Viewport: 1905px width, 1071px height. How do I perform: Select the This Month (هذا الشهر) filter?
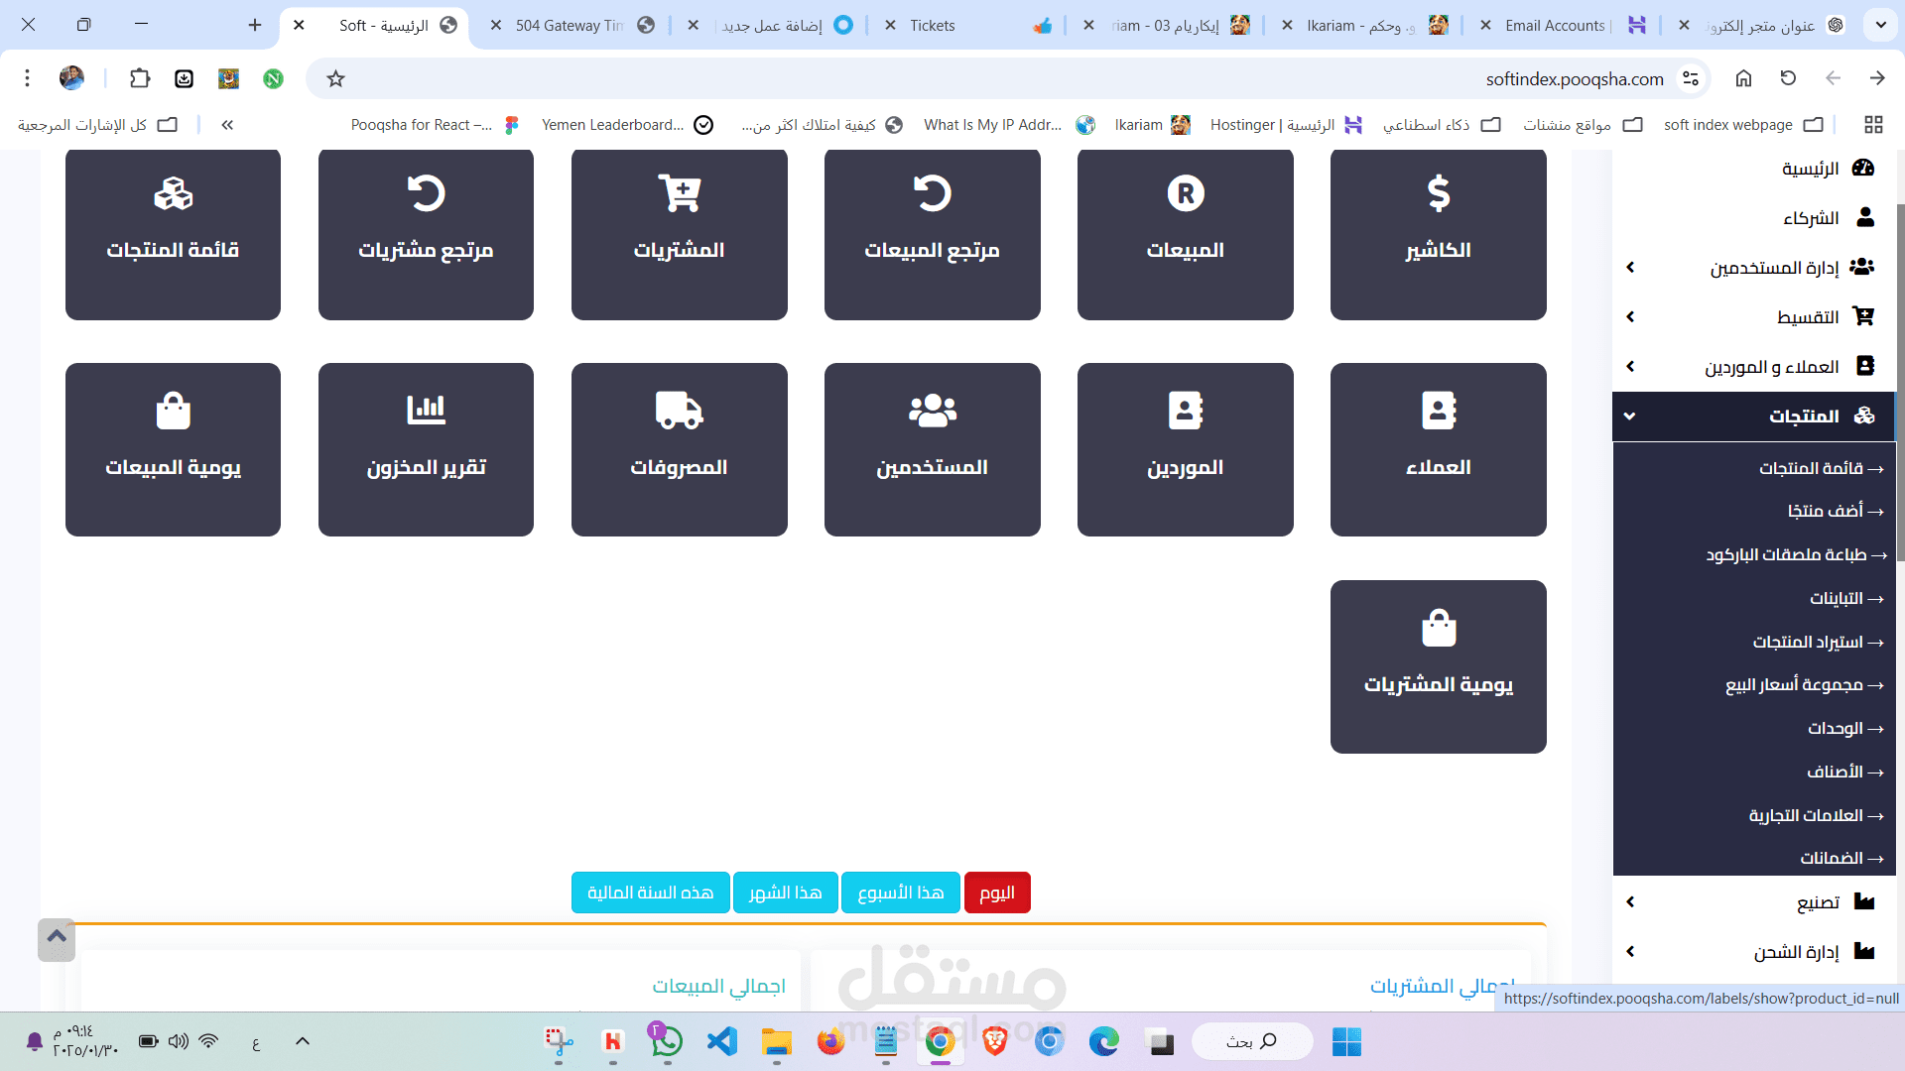785,892
